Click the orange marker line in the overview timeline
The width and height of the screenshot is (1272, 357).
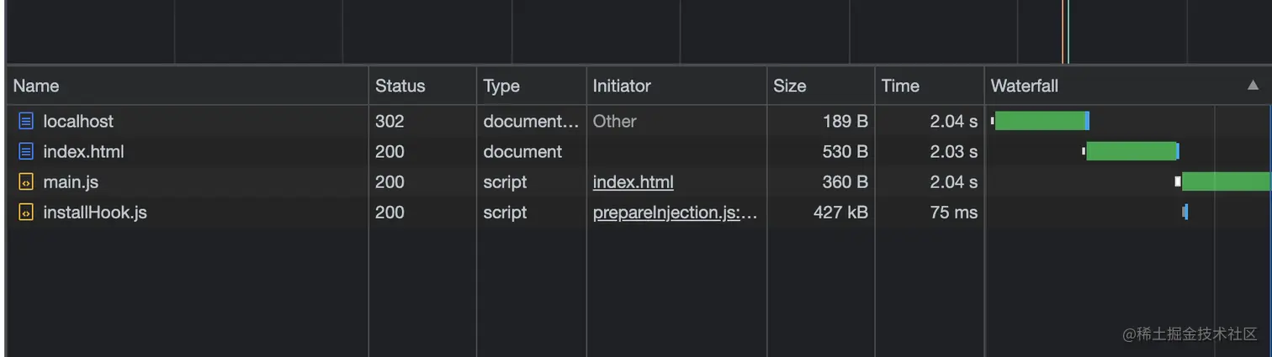[1063, 32]
